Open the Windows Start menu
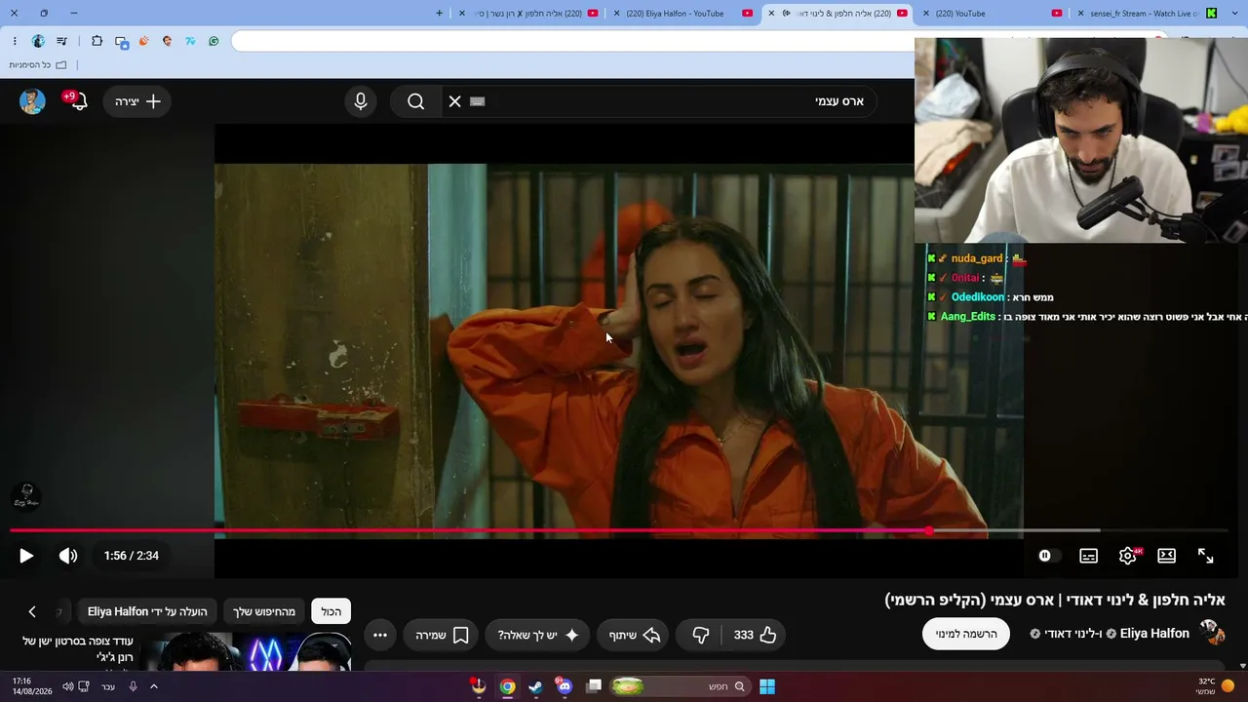The width and height of the screenshot is (1248, 702). [x=767, y=686]
